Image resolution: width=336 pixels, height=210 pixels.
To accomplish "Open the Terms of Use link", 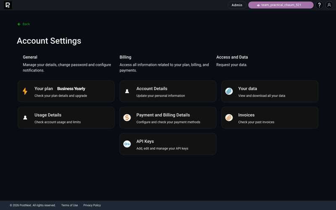I will (69, 205).
